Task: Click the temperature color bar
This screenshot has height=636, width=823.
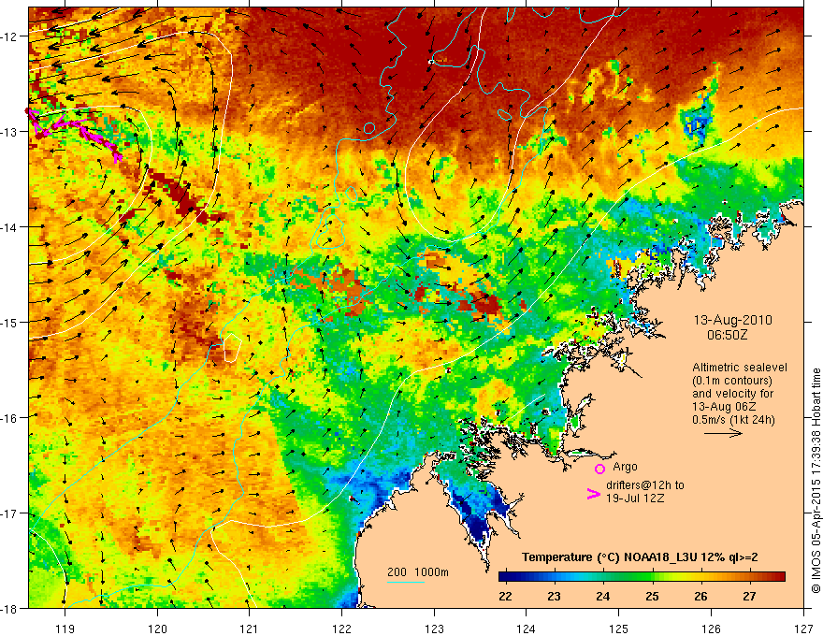Action: 642,577
